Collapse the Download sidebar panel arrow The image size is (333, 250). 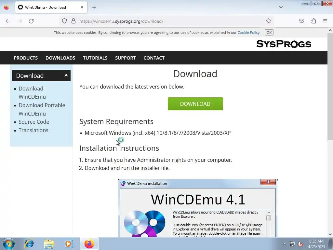(x=66, y=75)
